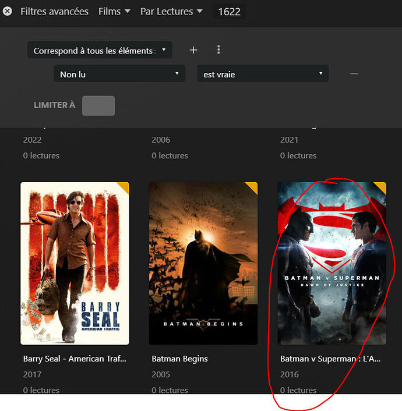Viewport: 402px width, 411px height.
Task: Open the Films library dropdown
Action: (114, 11)
